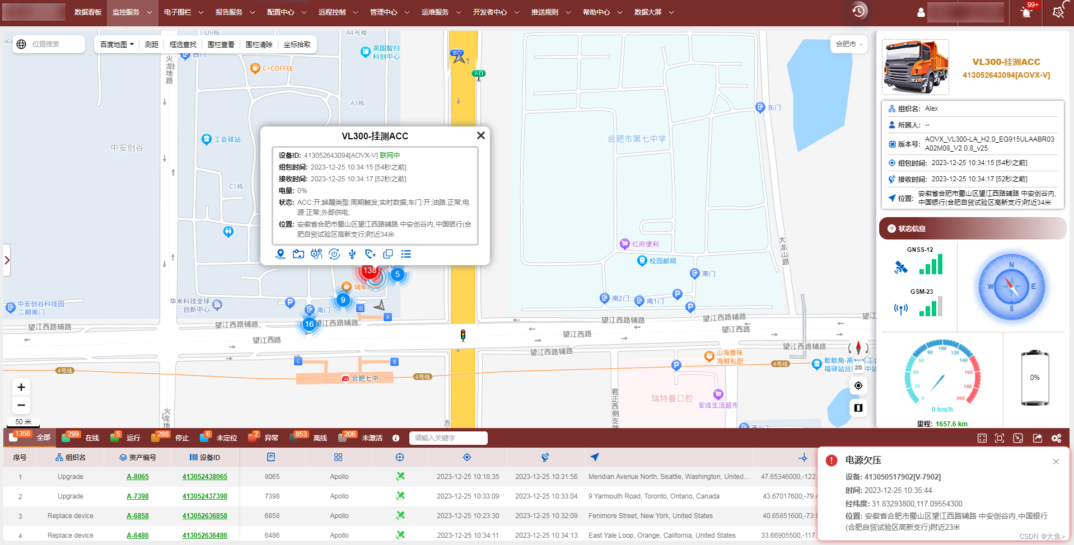Screen dimensions: 1074x545
Task: Click the restart power icon in device popup
Action: pyautogui.click(x=334, y=254)
